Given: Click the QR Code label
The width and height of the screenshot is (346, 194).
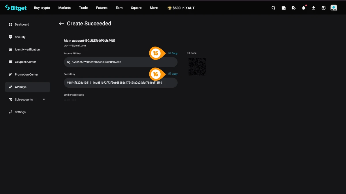Looking at the screenshot, I should [x=191, y=53].
